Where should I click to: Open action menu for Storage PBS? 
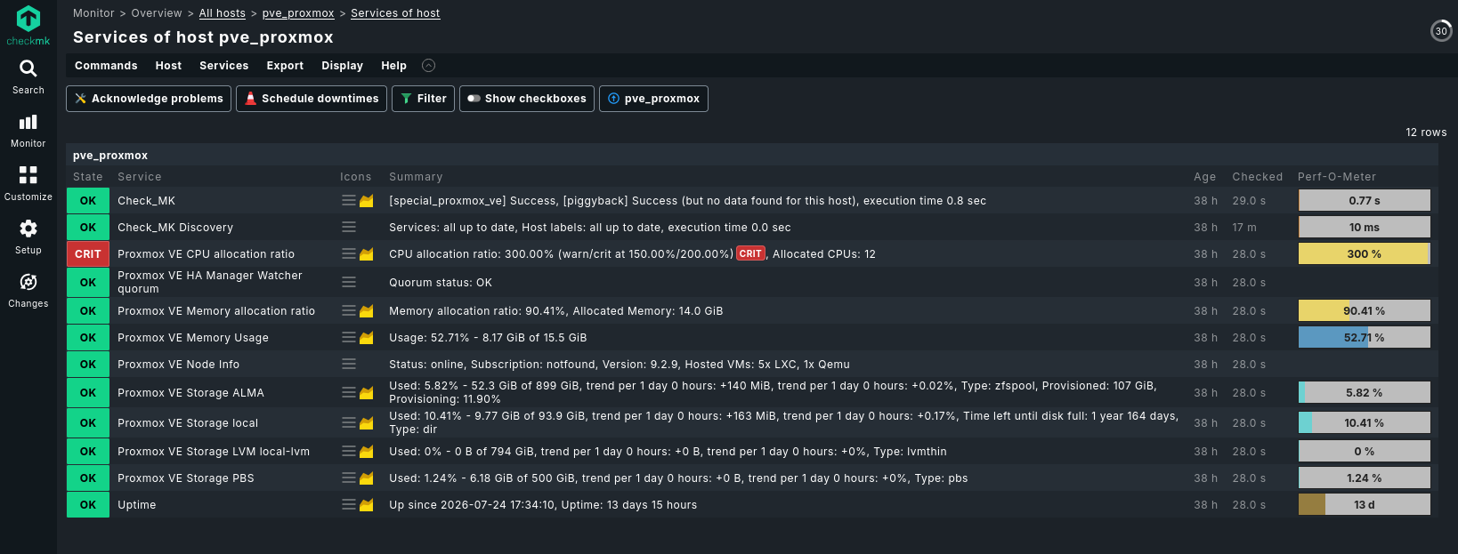tap(349, 478)
